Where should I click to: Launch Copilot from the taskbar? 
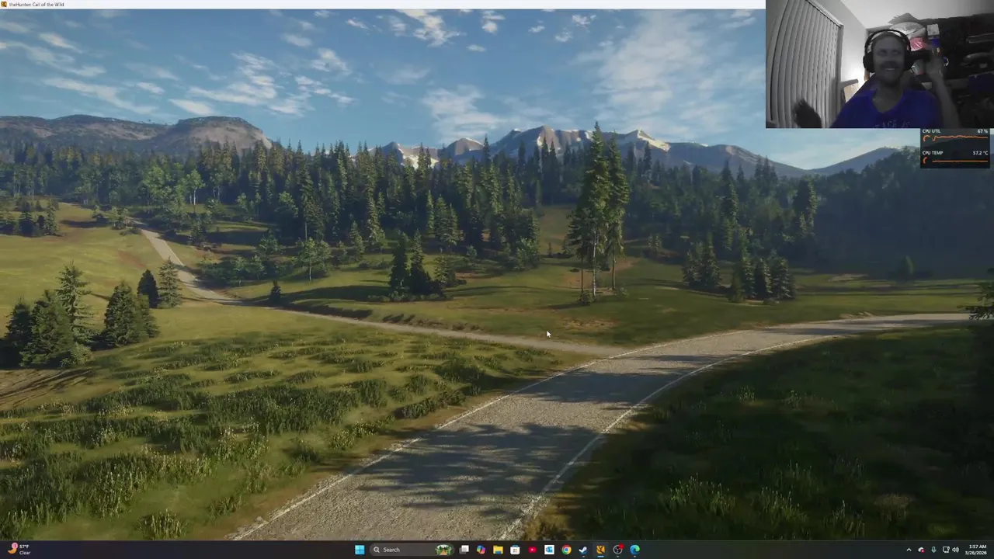pos(481,550)
